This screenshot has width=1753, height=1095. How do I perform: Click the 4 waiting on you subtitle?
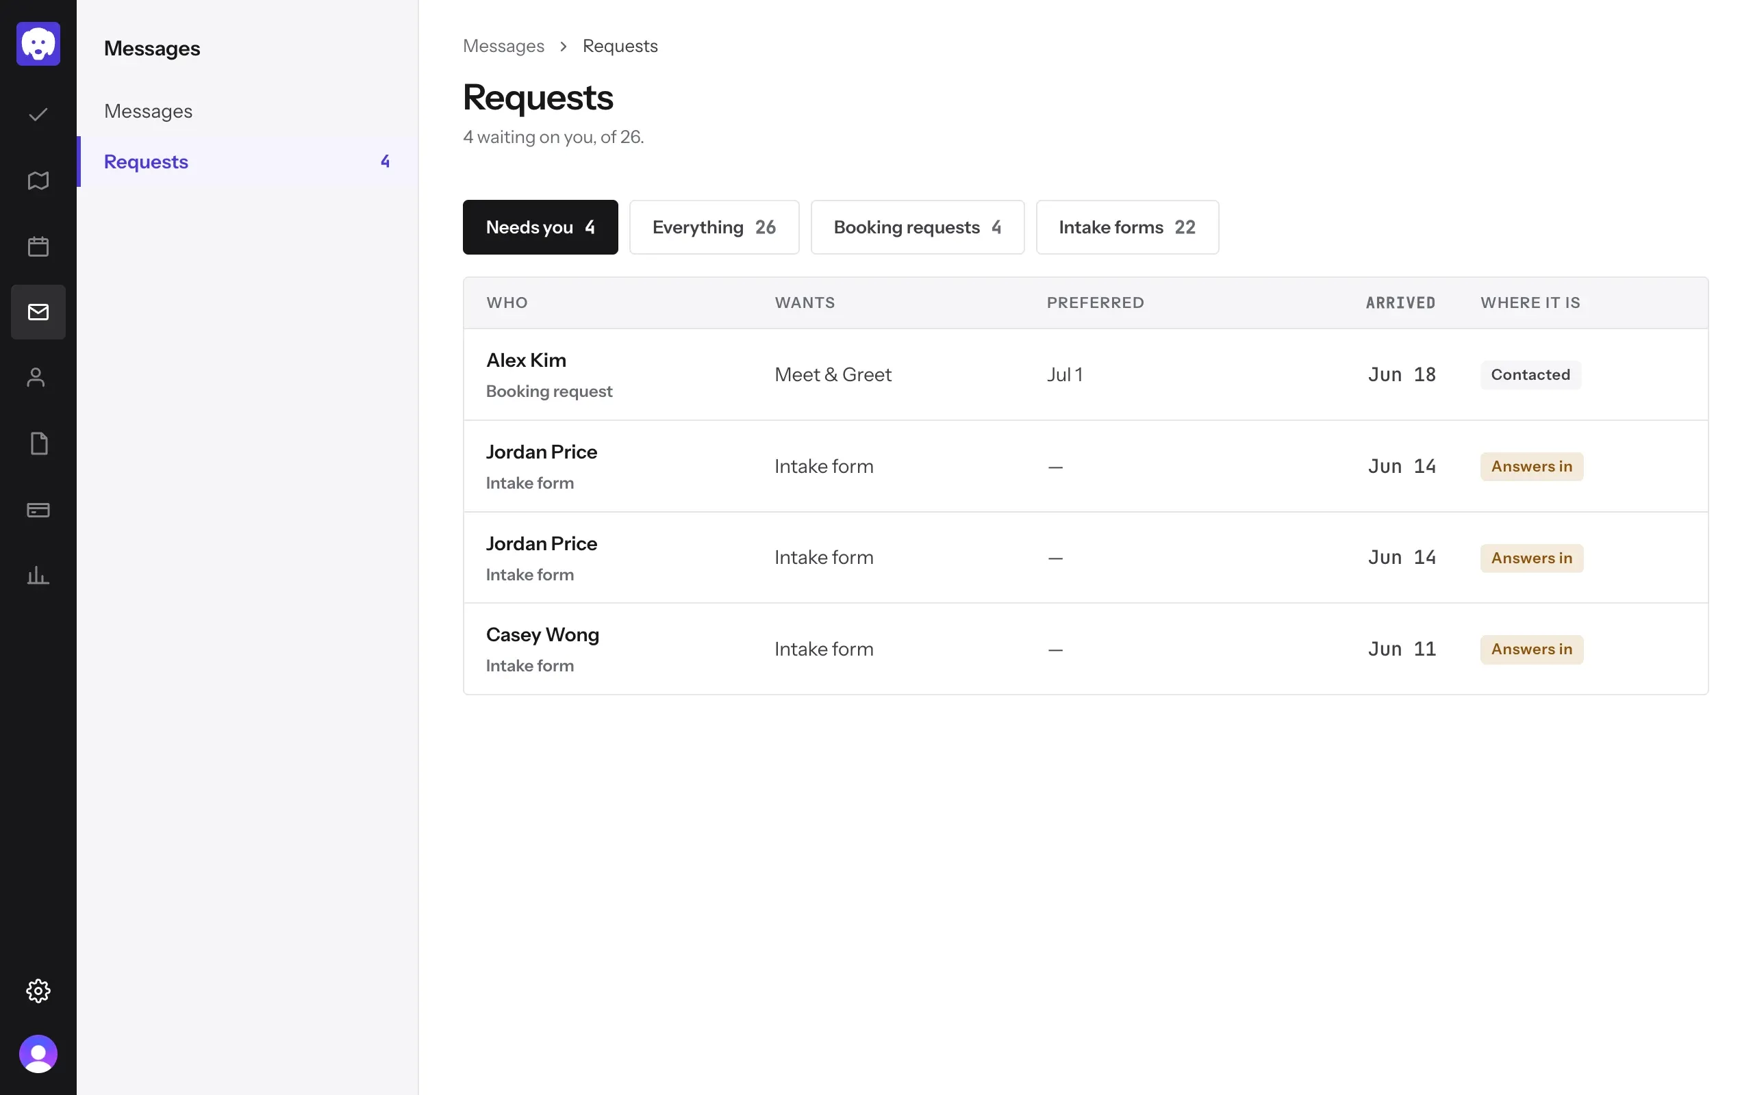point(553,137)
